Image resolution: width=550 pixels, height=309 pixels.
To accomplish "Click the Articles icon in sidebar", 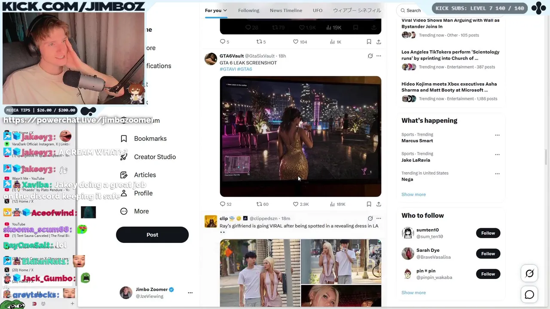I will [124, 175].
